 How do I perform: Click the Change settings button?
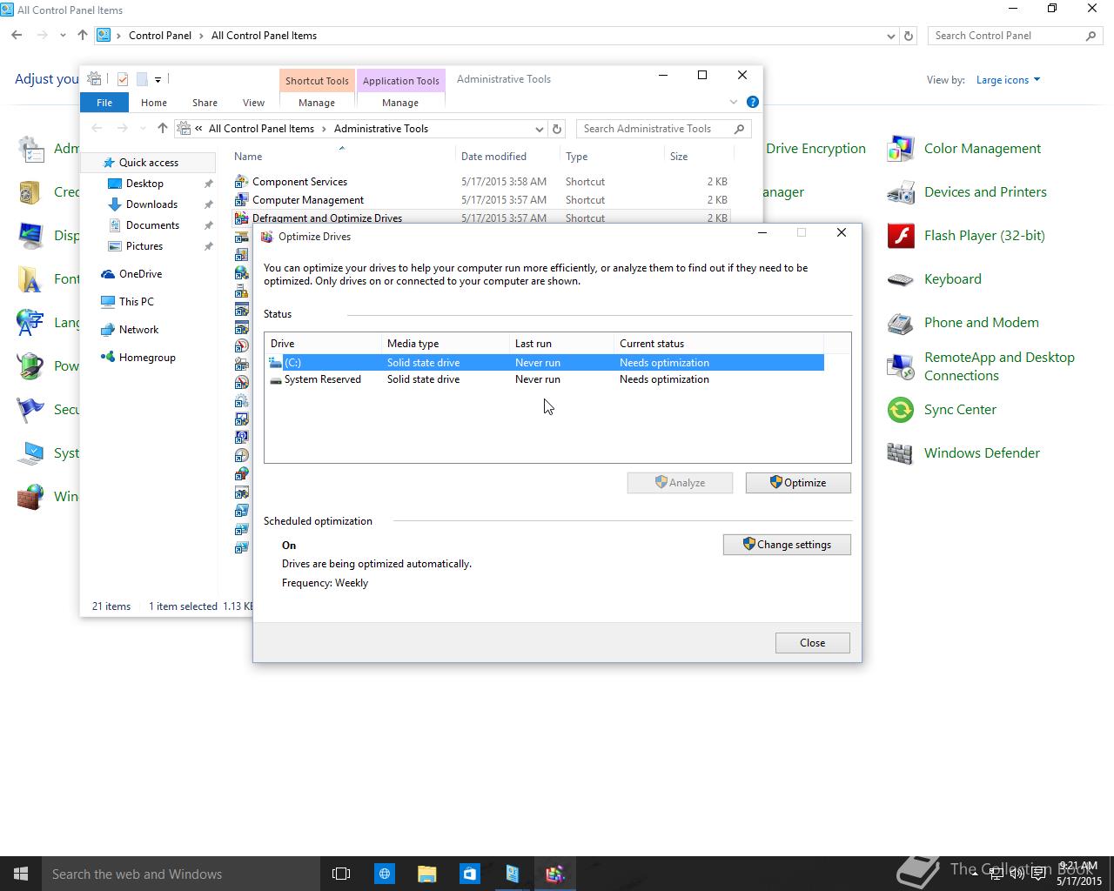click(x=787, y=545)
